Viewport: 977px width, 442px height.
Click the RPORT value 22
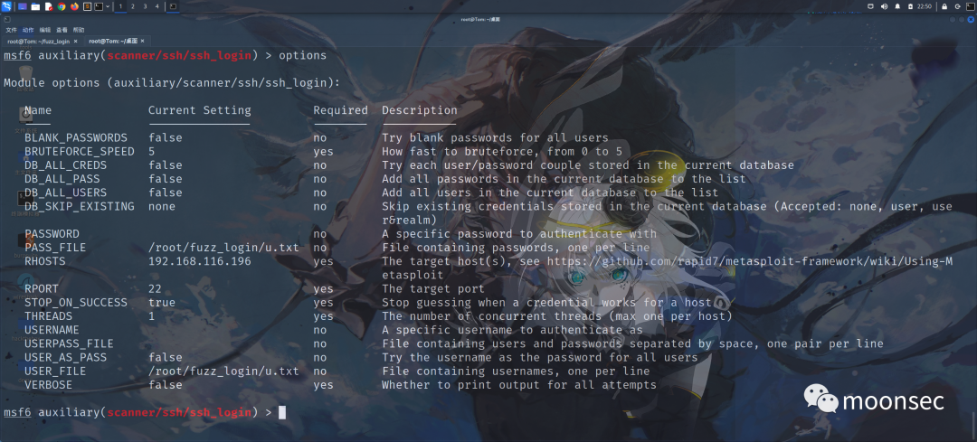click(x=156, y=289)
